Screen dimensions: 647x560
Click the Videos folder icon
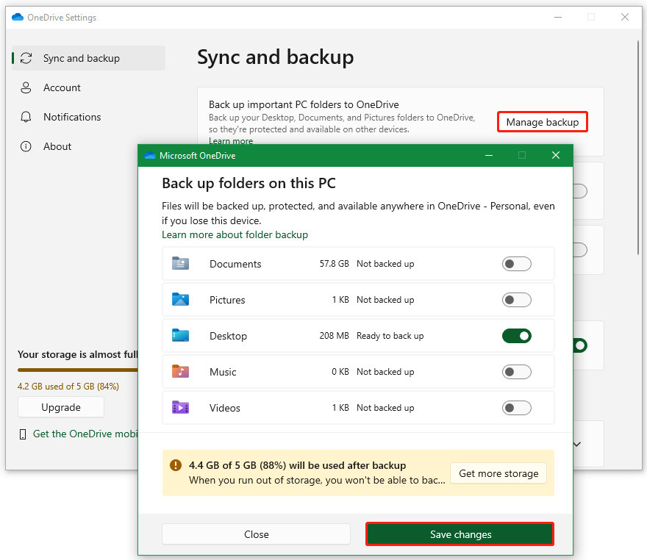click(180, 407)
